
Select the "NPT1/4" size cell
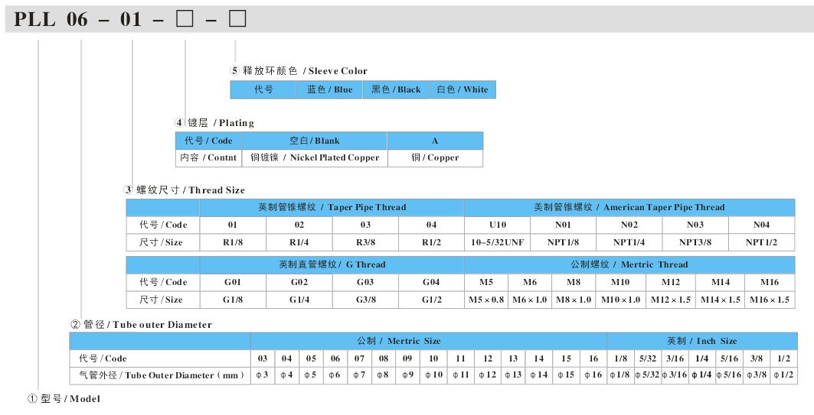(x=629, y=242)
